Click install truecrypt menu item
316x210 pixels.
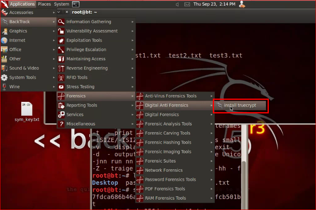tap(241, 105)
